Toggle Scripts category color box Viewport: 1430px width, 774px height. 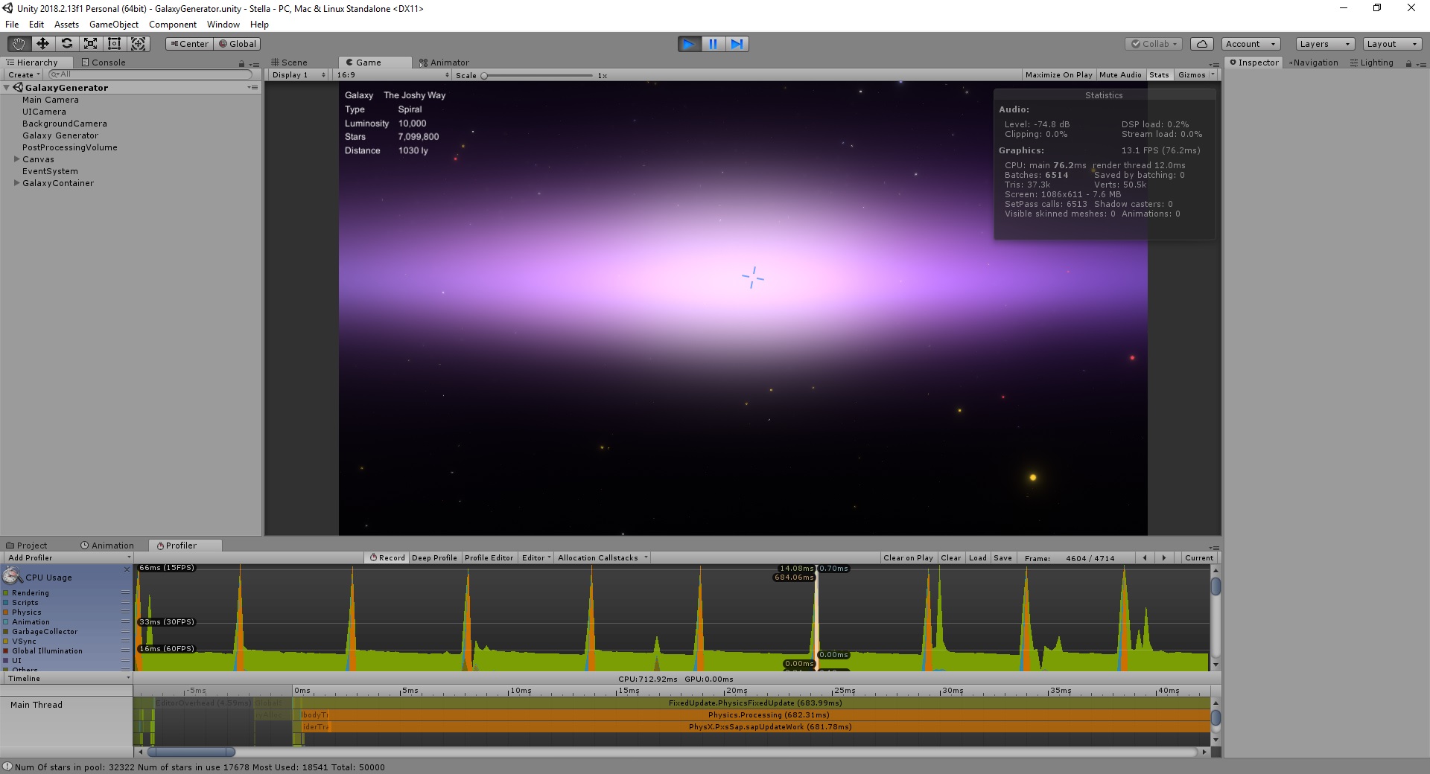6,603
